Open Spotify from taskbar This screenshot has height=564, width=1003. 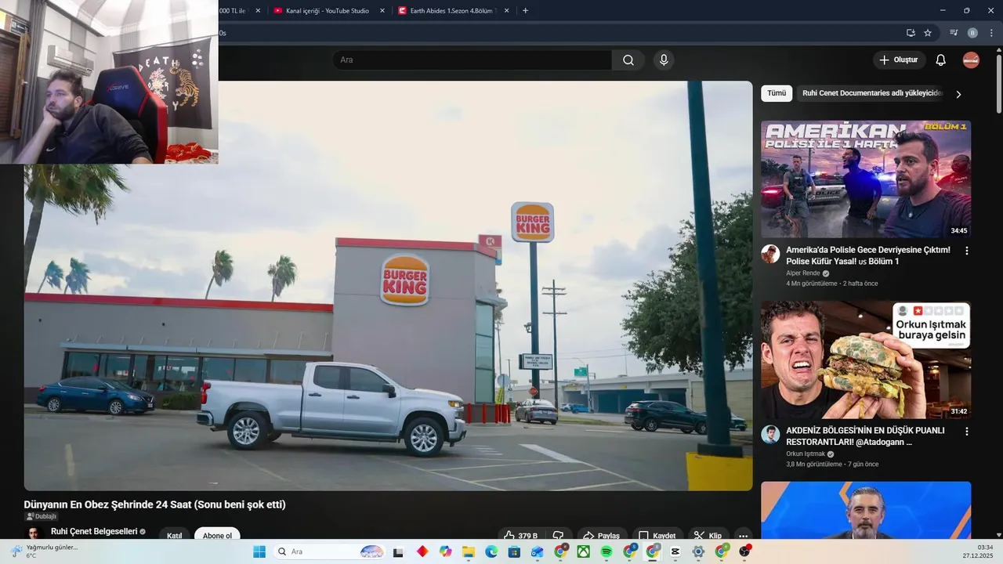point(607,551)
